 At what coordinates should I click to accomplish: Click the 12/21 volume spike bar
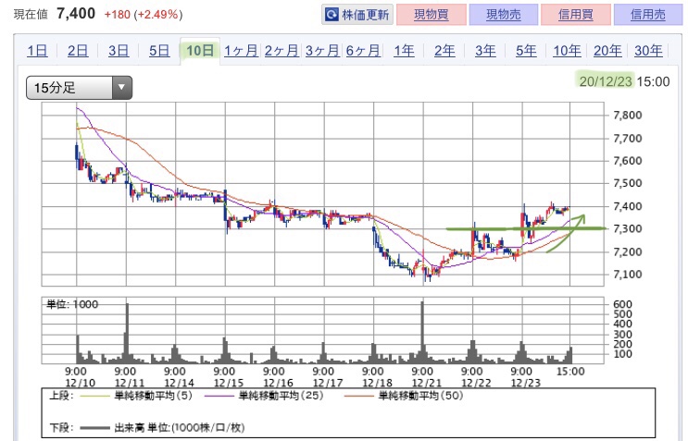(x=422, y=332)
